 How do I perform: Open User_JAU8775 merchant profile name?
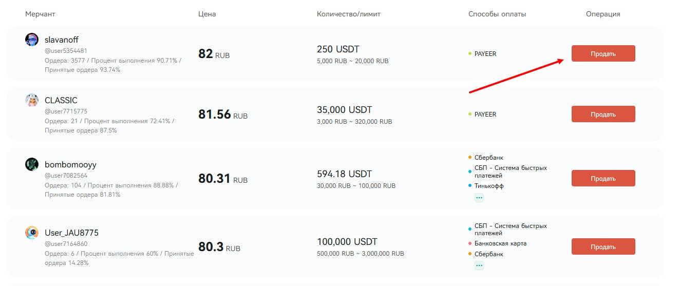click(x=71, y=233)
